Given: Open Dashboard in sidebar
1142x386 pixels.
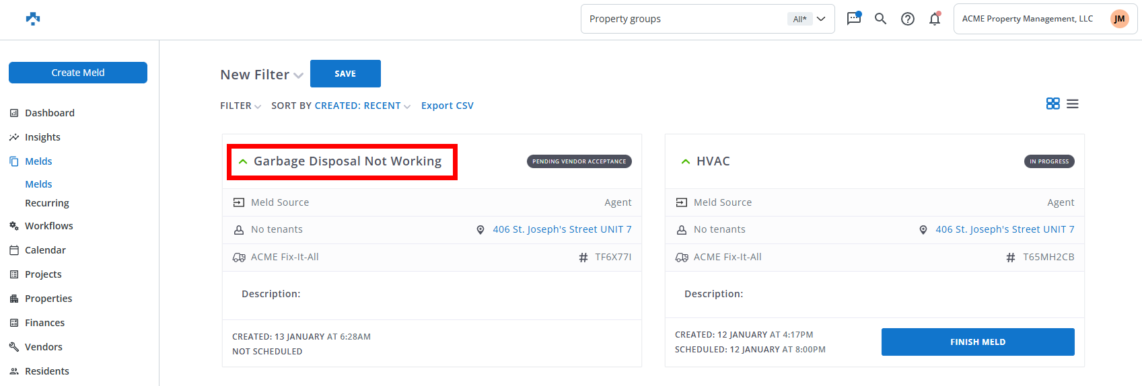Looking at the screenshot, I should point(49,113).
